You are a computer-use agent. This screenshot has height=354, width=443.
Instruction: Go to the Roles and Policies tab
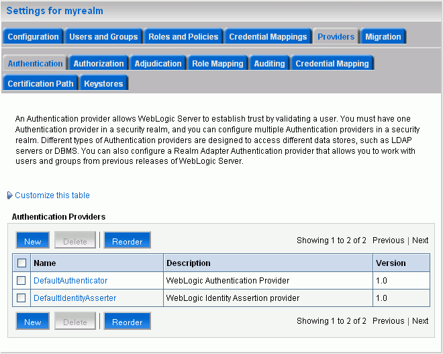(x=183, y=36)
